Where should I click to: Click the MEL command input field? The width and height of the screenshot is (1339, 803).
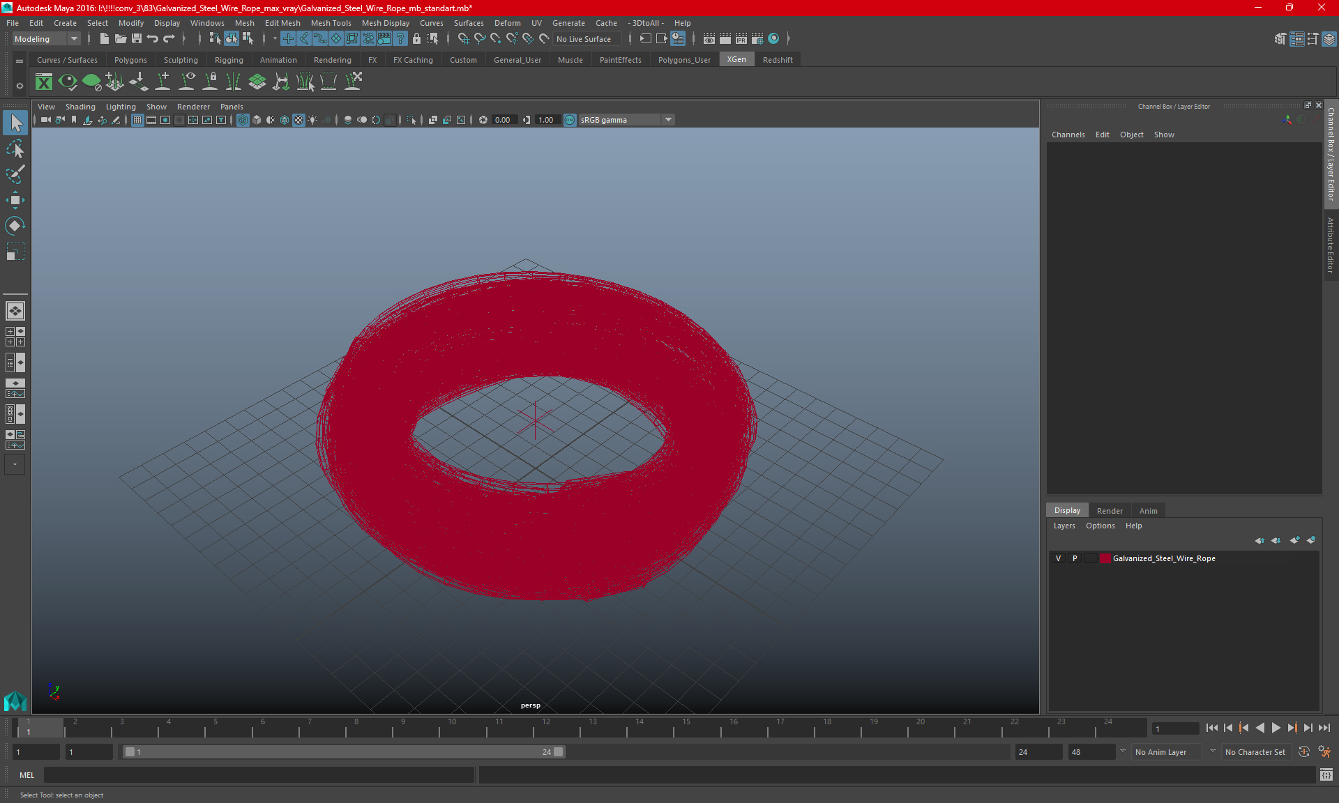(x=259, y=774)
